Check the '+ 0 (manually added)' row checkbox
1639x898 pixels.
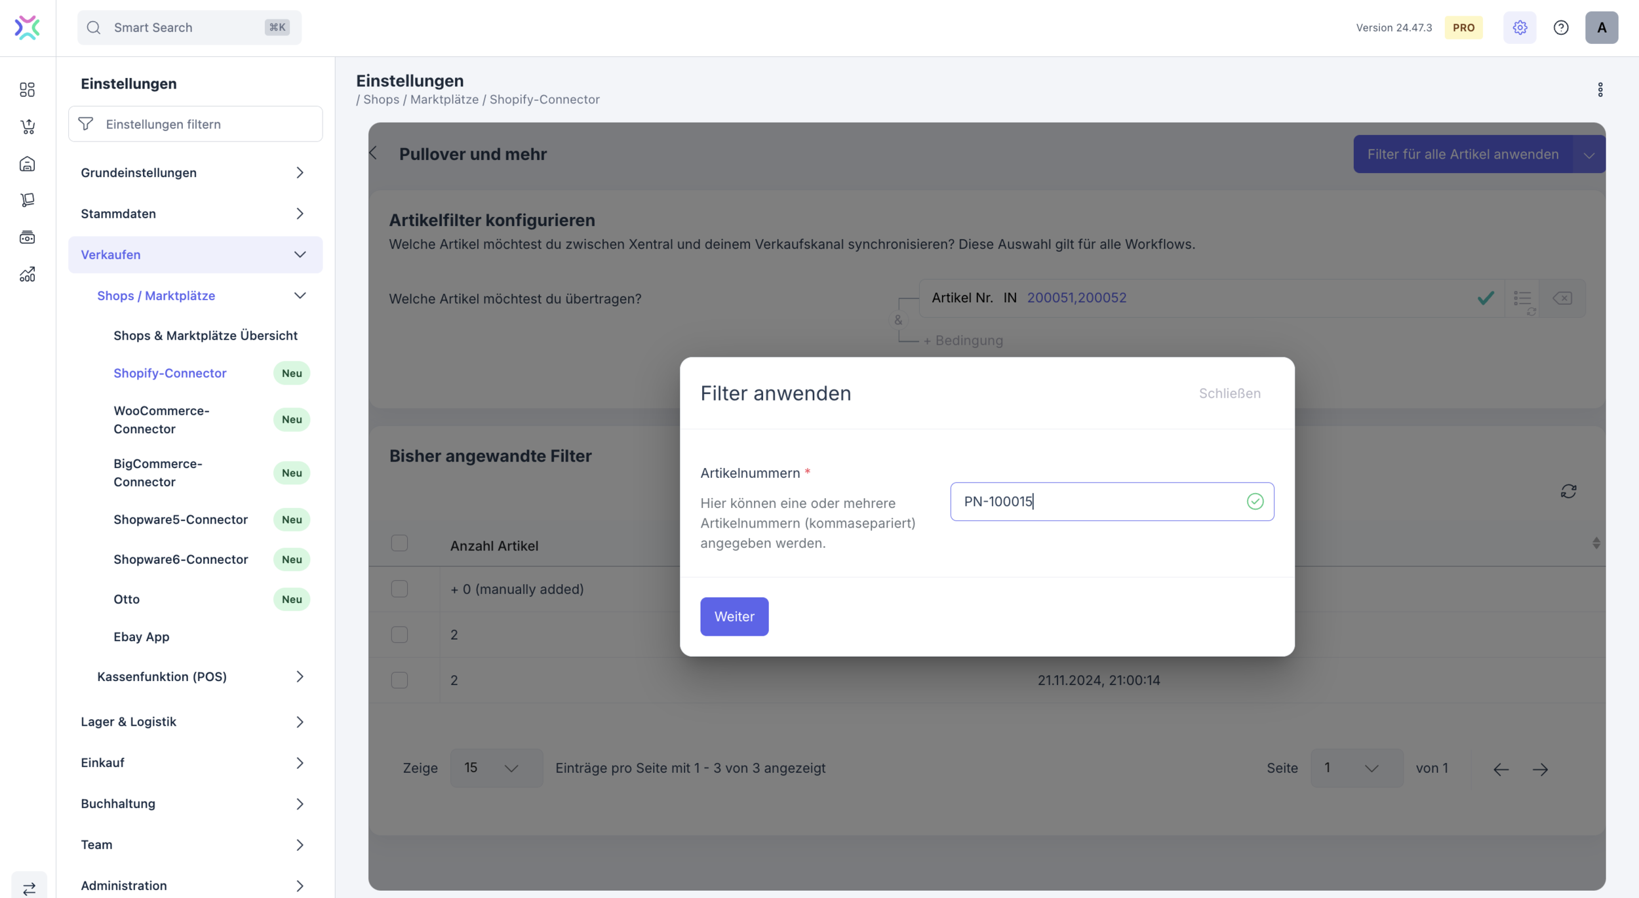tap(399, 589)
